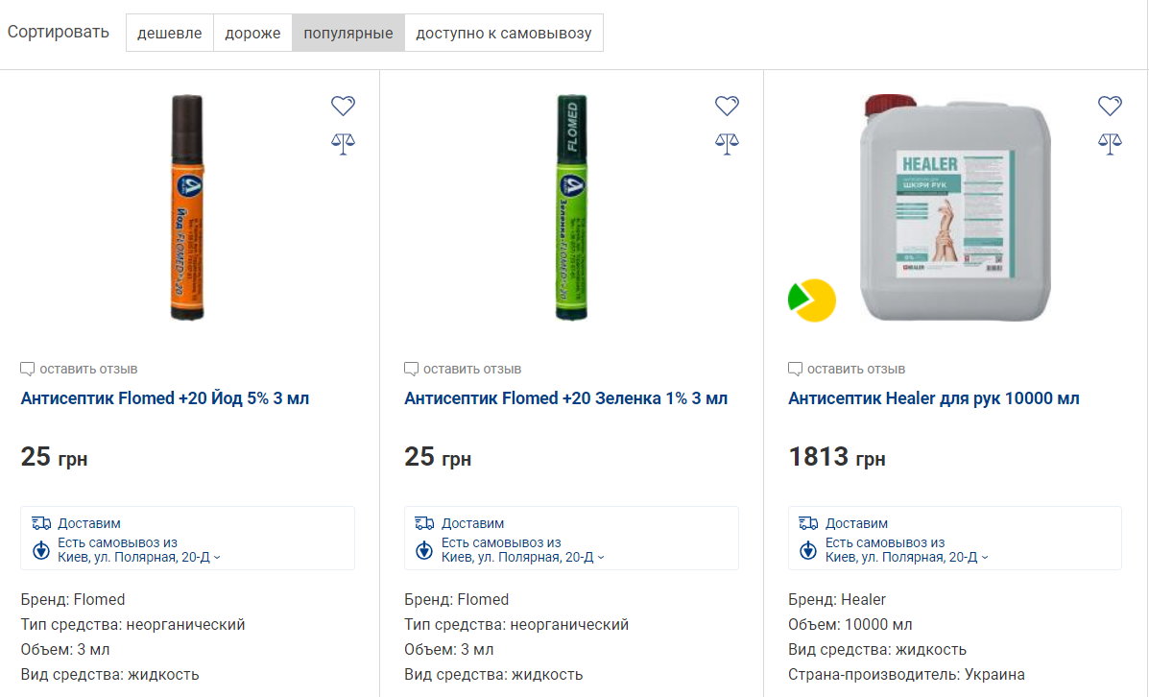Add Healer antiseptic to favorites heart
The width and height of the screenshot is (1149, 697).
coord(1111,106)
